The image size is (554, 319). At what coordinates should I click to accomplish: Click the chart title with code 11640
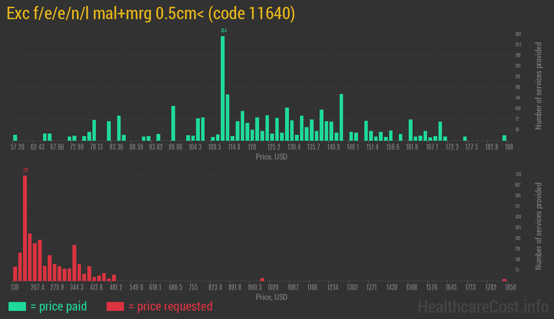(151, 14)
